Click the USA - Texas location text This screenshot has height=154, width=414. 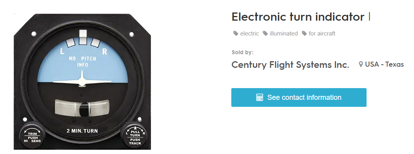385,64
